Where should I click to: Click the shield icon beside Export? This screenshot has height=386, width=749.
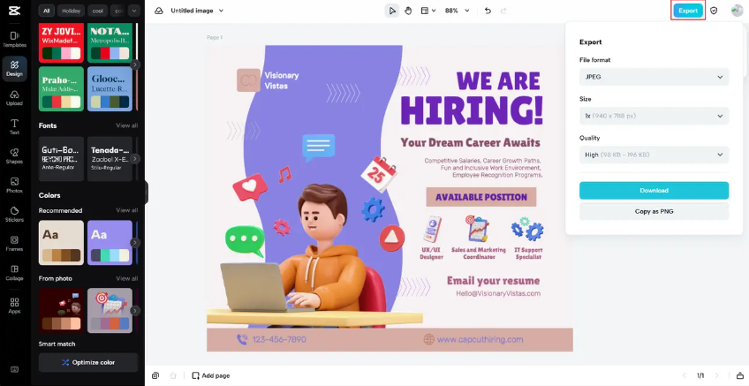pyautogui.click(x=714, y=11)
